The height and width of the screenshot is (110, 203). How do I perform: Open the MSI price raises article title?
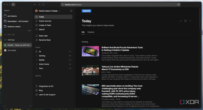[x=122, y=91]
